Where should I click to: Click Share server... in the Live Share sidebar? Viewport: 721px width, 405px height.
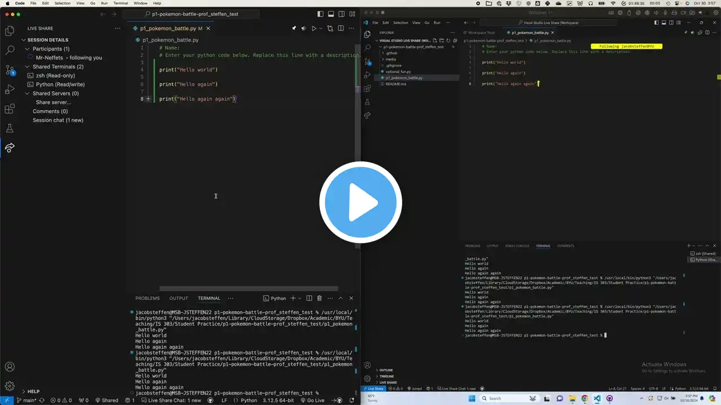tap(54, 102)
